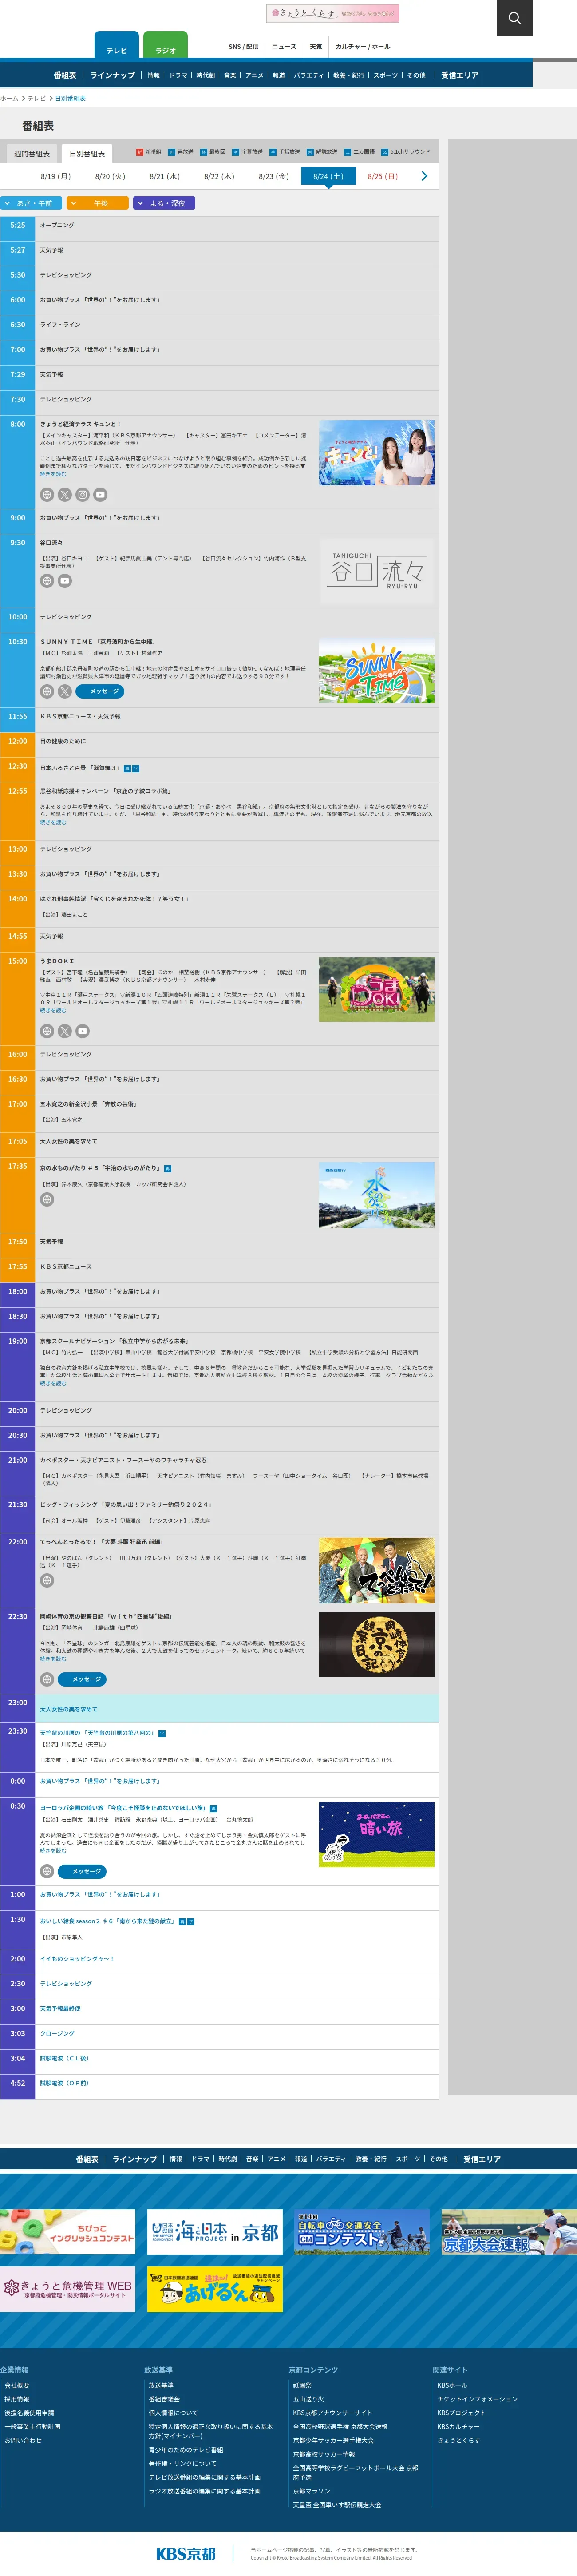The height and width of the screenshot is (2576, 577).
Task: Expand 続きを読む for 岡崎体育の京の観察日記
Action: [x=53, y=1658]
